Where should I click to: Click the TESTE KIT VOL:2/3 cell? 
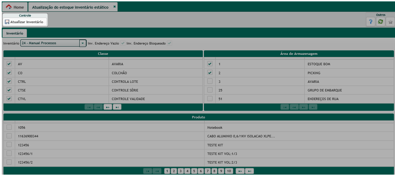pos(299,163)
